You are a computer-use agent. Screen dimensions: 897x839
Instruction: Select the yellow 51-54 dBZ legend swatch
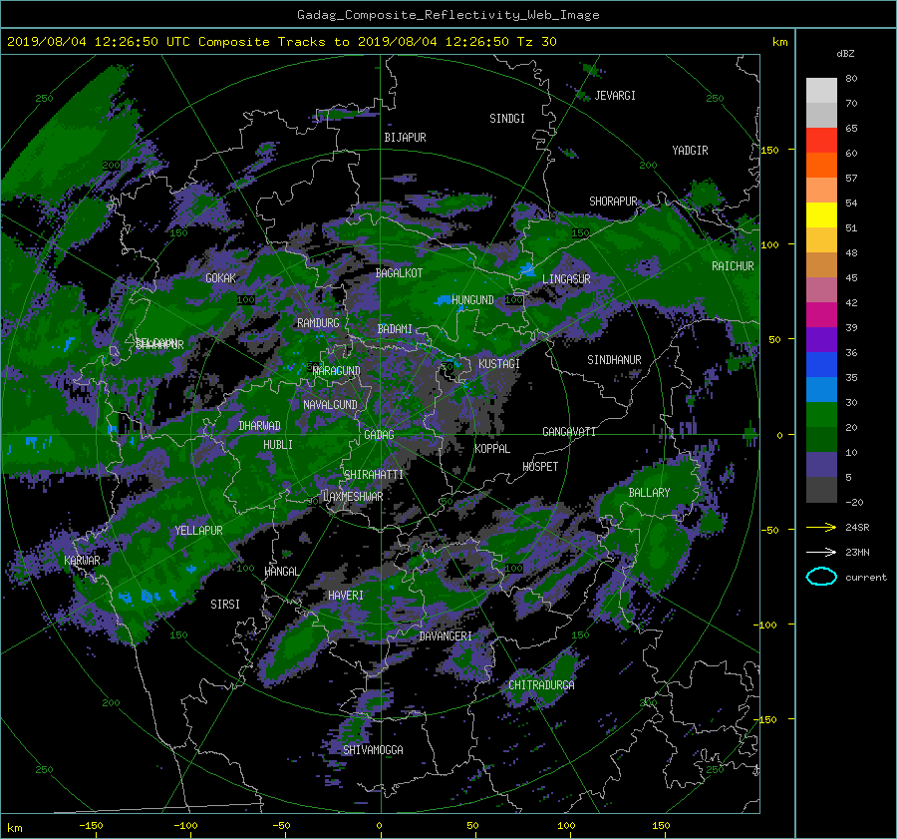pyautogui.click(x=821, y=215)
